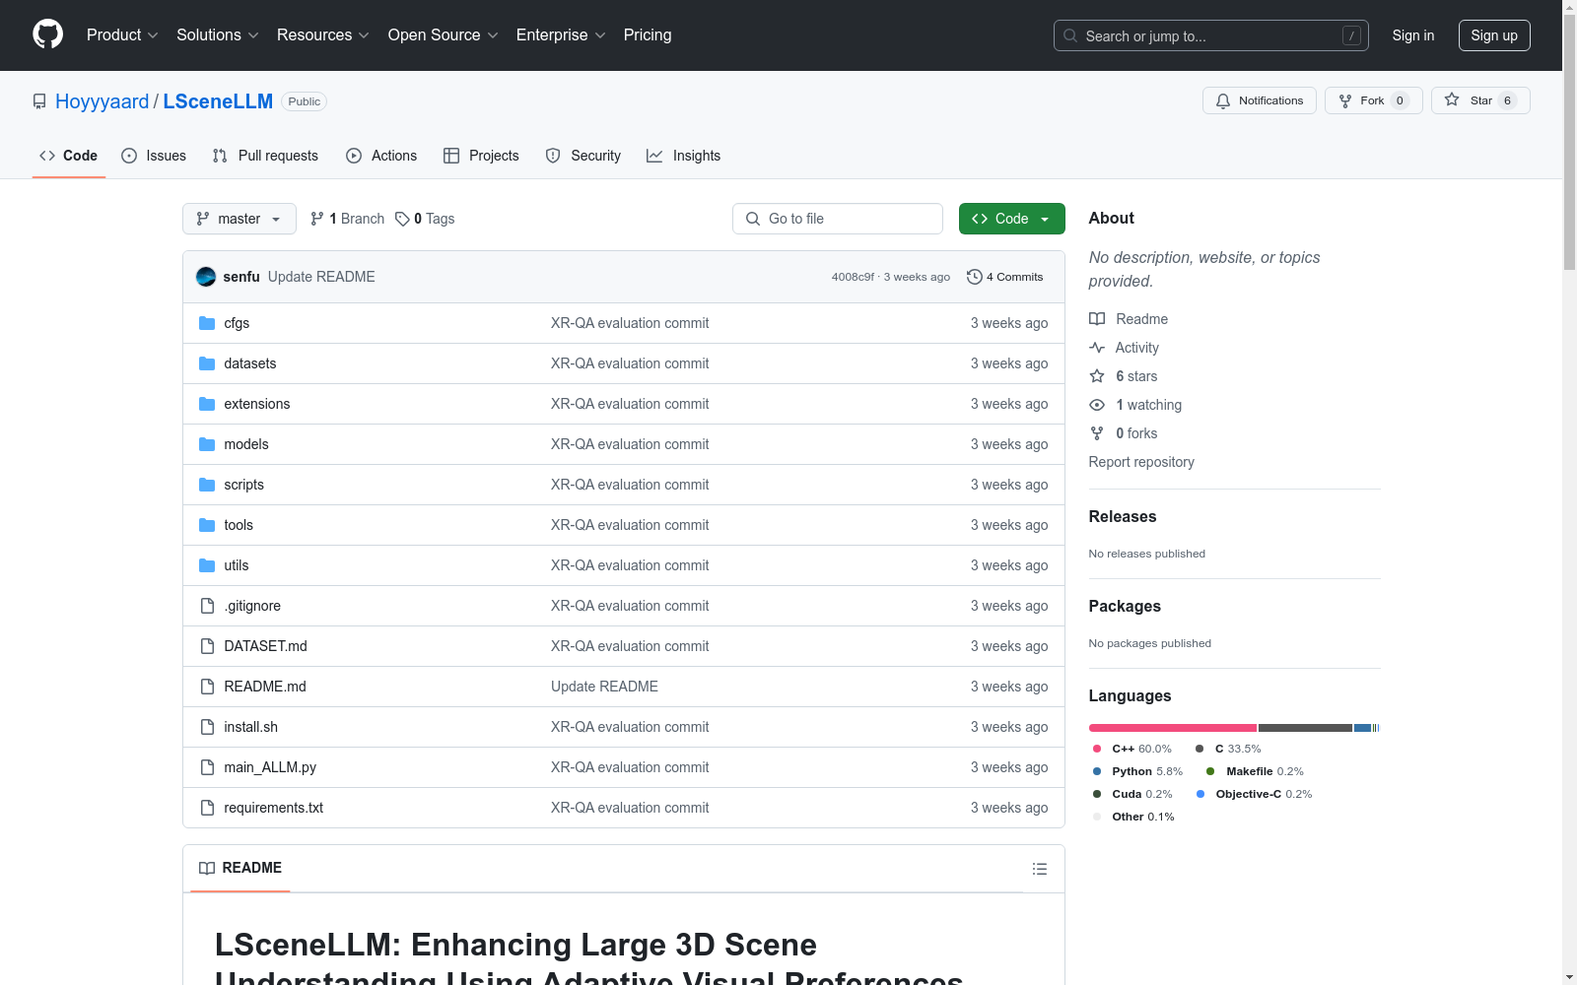
Task: Open the models folder icon
Action: tap(207, 444)
